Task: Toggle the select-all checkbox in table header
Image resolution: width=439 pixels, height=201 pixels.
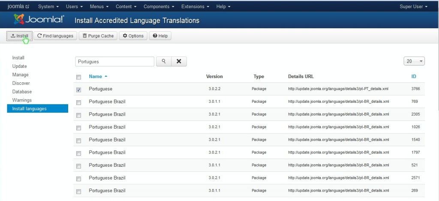Action: pyautogui.click(x=79, y=77)
